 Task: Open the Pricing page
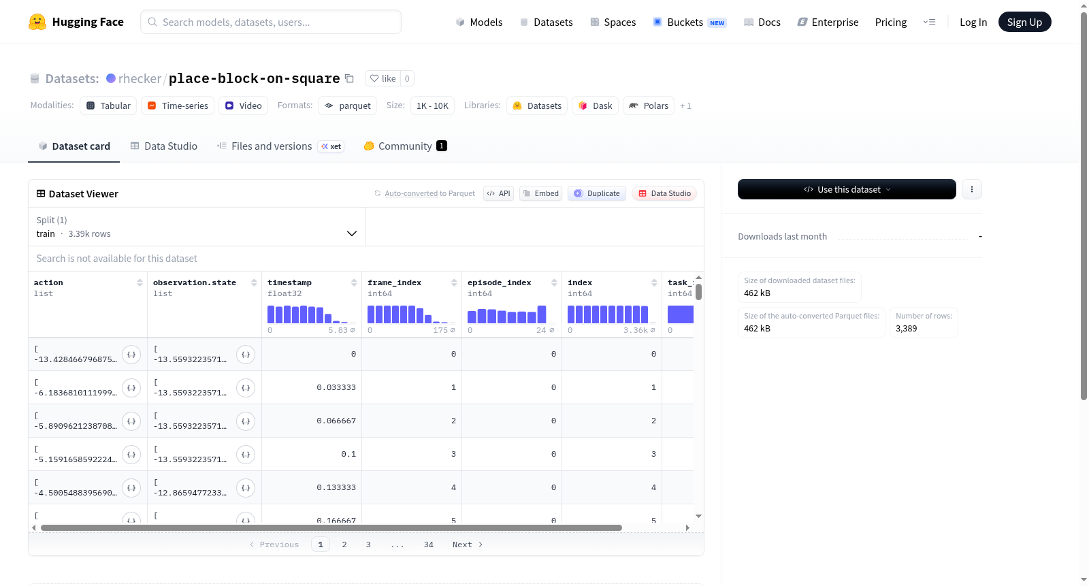[891, 22]
